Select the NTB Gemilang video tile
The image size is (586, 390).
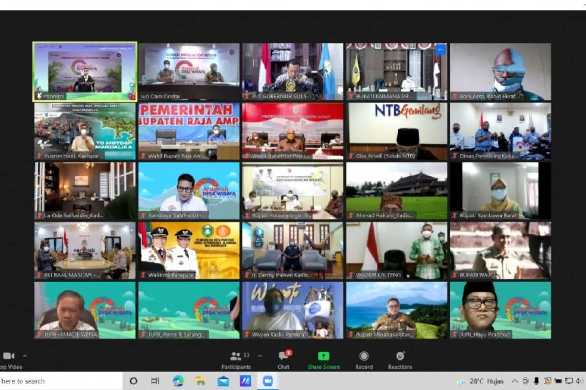397,131
